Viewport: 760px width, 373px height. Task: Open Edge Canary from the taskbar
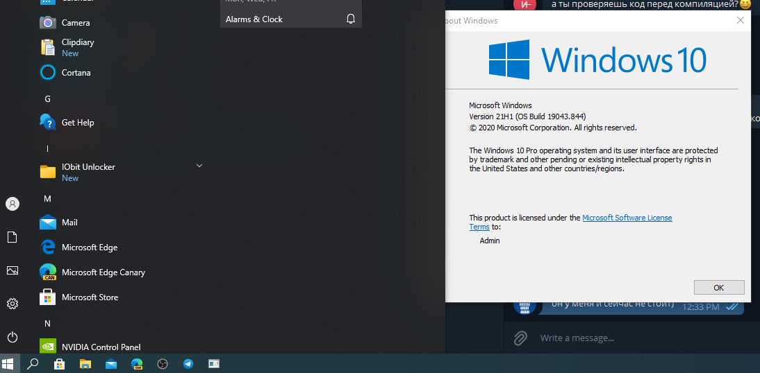(x=137, y=364)
